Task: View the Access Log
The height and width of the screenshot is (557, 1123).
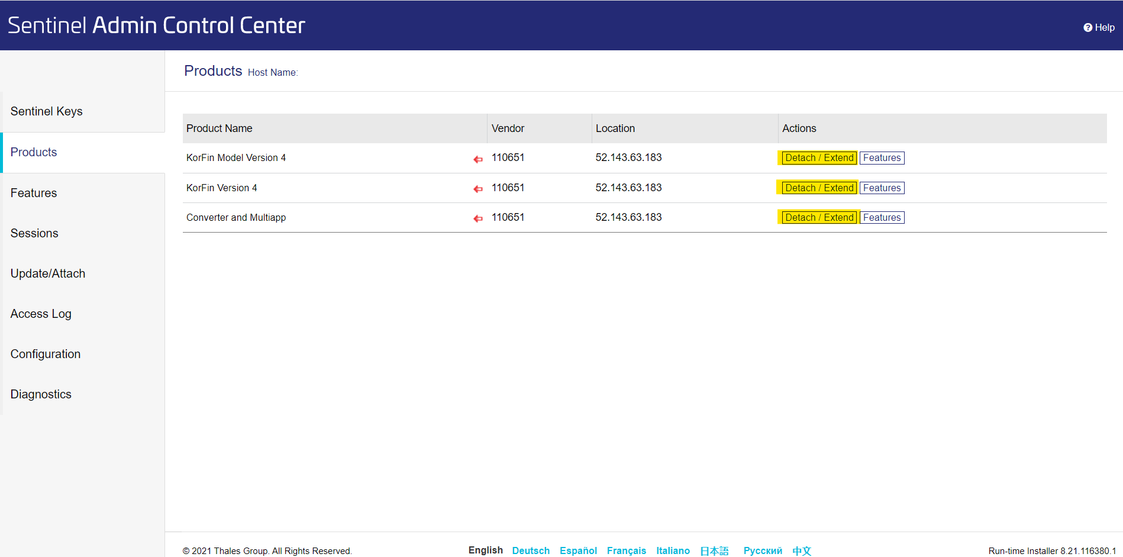Action: point(41,314)
